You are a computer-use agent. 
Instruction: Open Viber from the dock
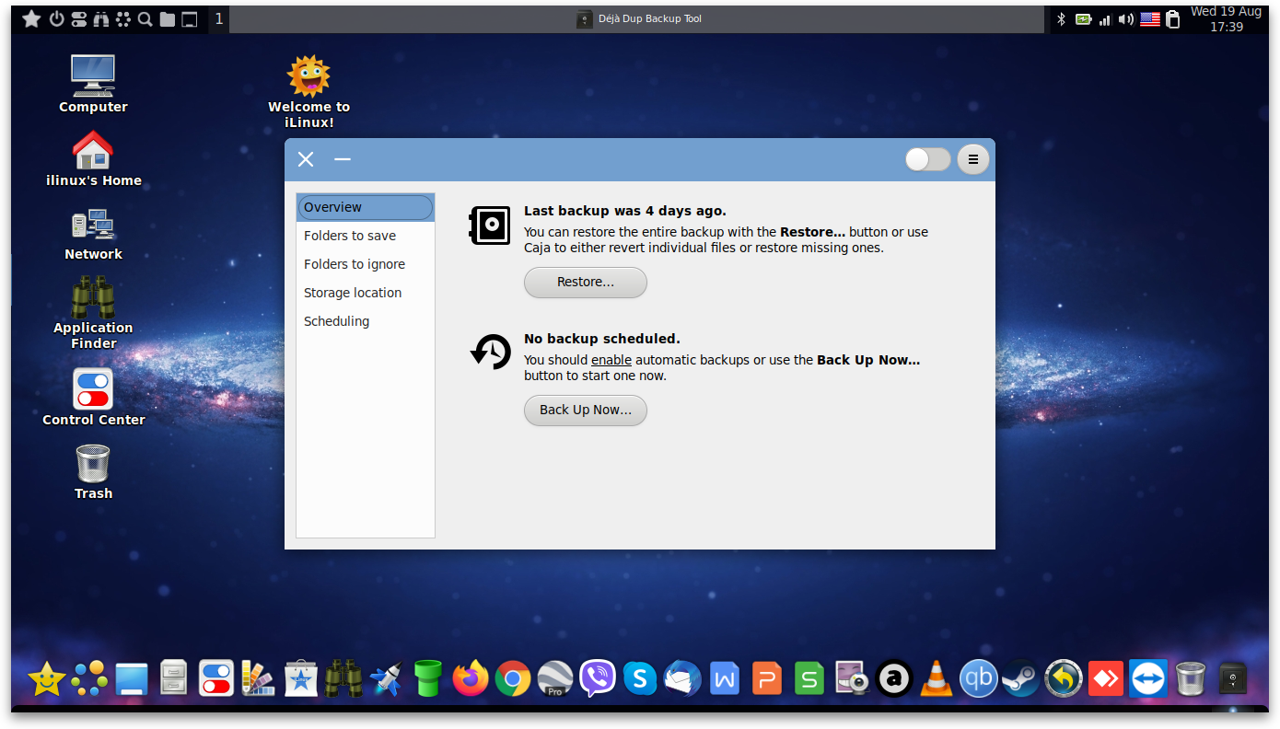[x=598, y=679]
